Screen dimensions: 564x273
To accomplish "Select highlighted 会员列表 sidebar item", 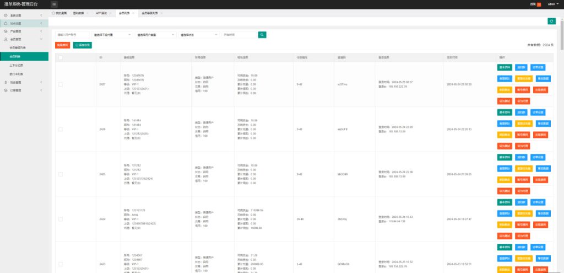I will click(24, 57).
